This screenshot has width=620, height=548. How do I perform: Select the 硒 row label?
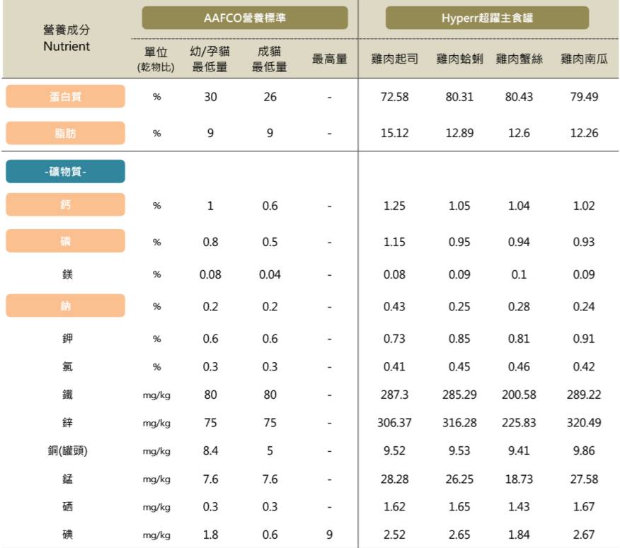(x=67, y=506)
